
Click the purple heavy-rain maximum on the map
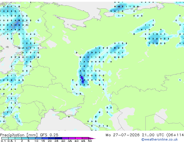click(82, 78)
